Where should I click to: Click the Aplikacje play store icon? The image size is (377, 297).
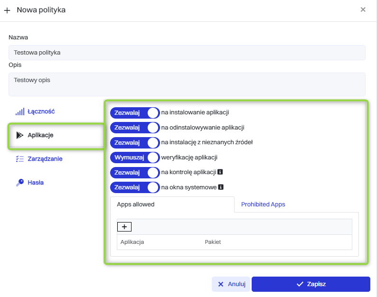(19, 135)
